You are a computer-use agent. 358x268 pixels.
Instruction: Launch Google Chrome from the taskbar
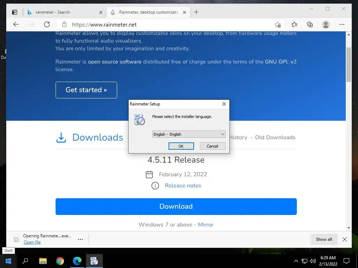60,261
